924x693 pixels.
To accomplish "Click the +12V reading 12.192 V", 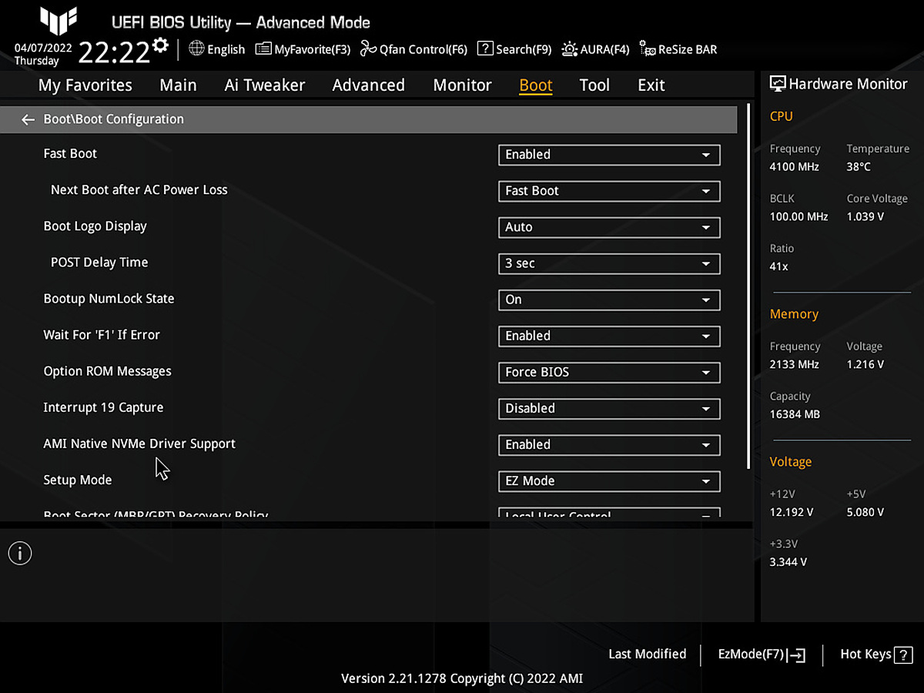I will pos(791,512).
